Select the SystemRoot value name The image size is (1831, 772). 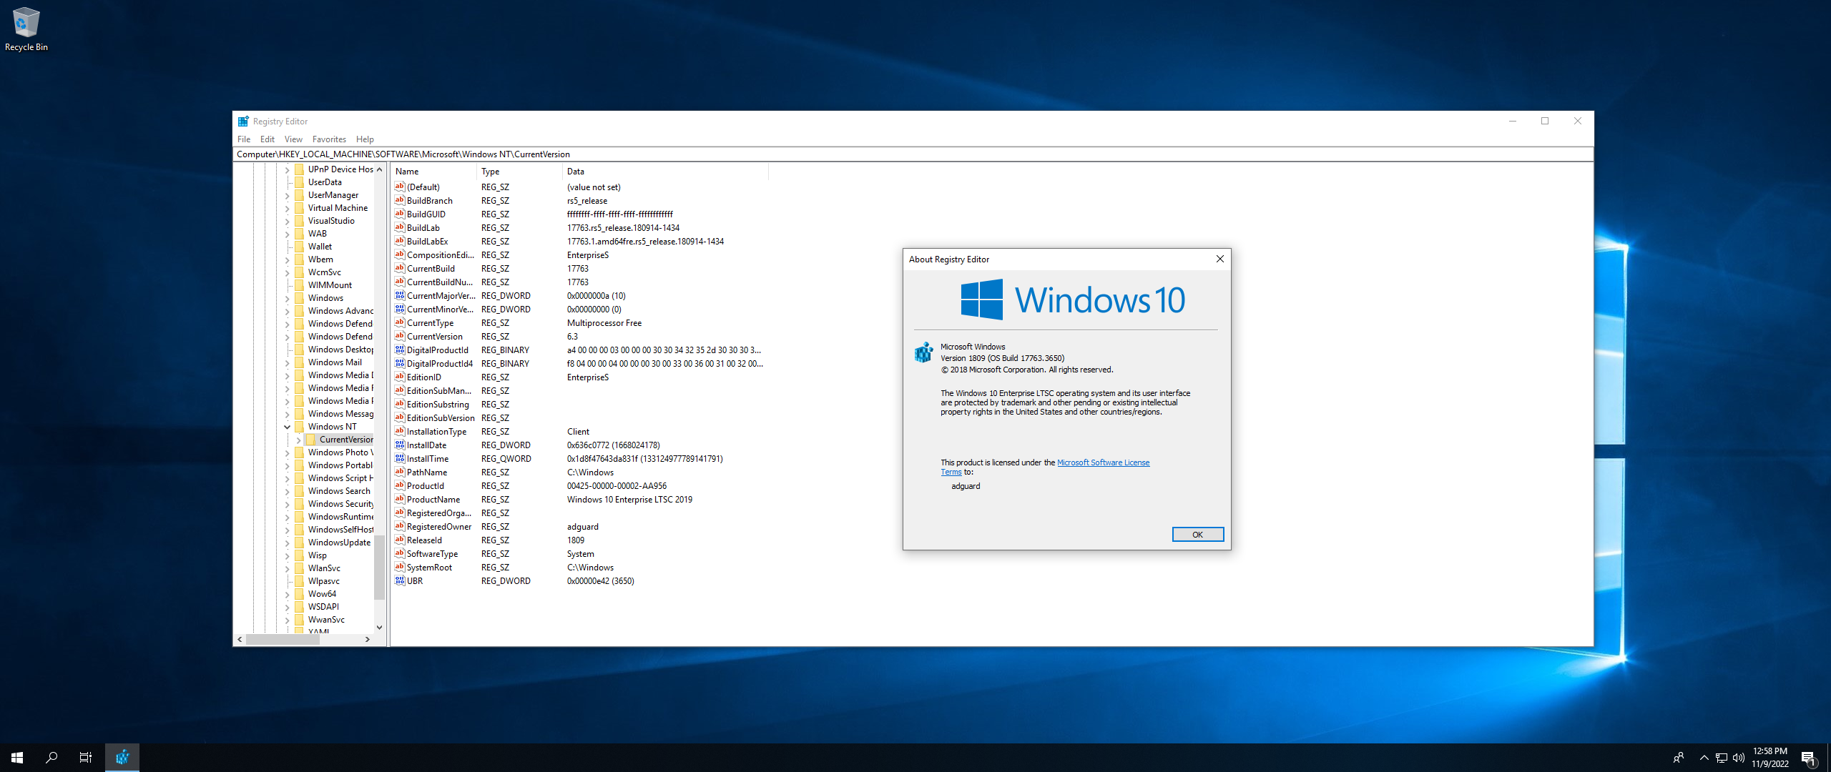pos(429,568)
